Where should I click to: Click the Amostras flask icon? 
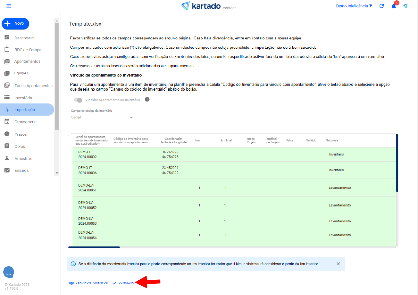tap(7, 158)
